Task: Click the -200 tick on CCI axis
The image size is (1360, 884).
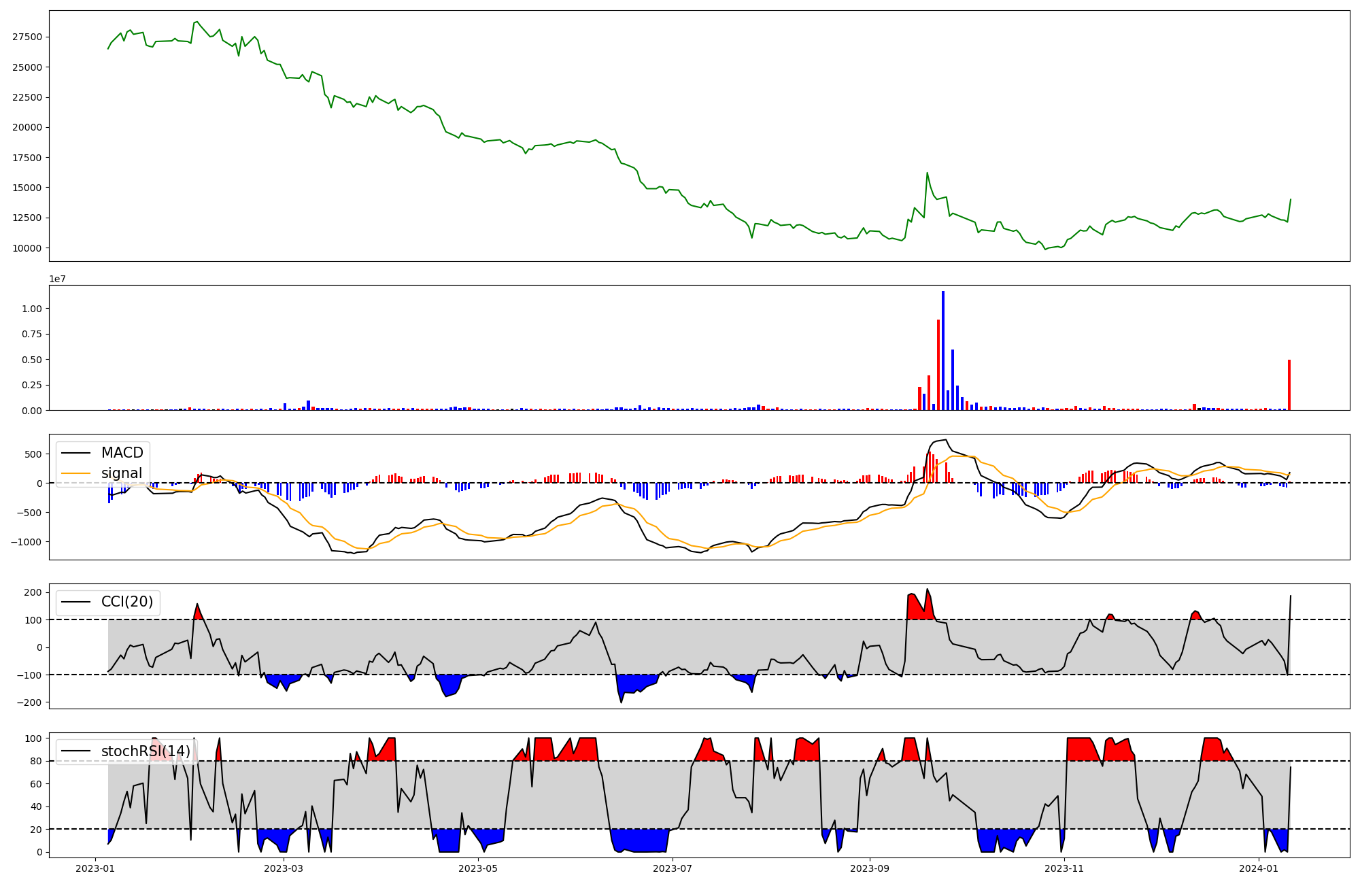Action: 30,702
